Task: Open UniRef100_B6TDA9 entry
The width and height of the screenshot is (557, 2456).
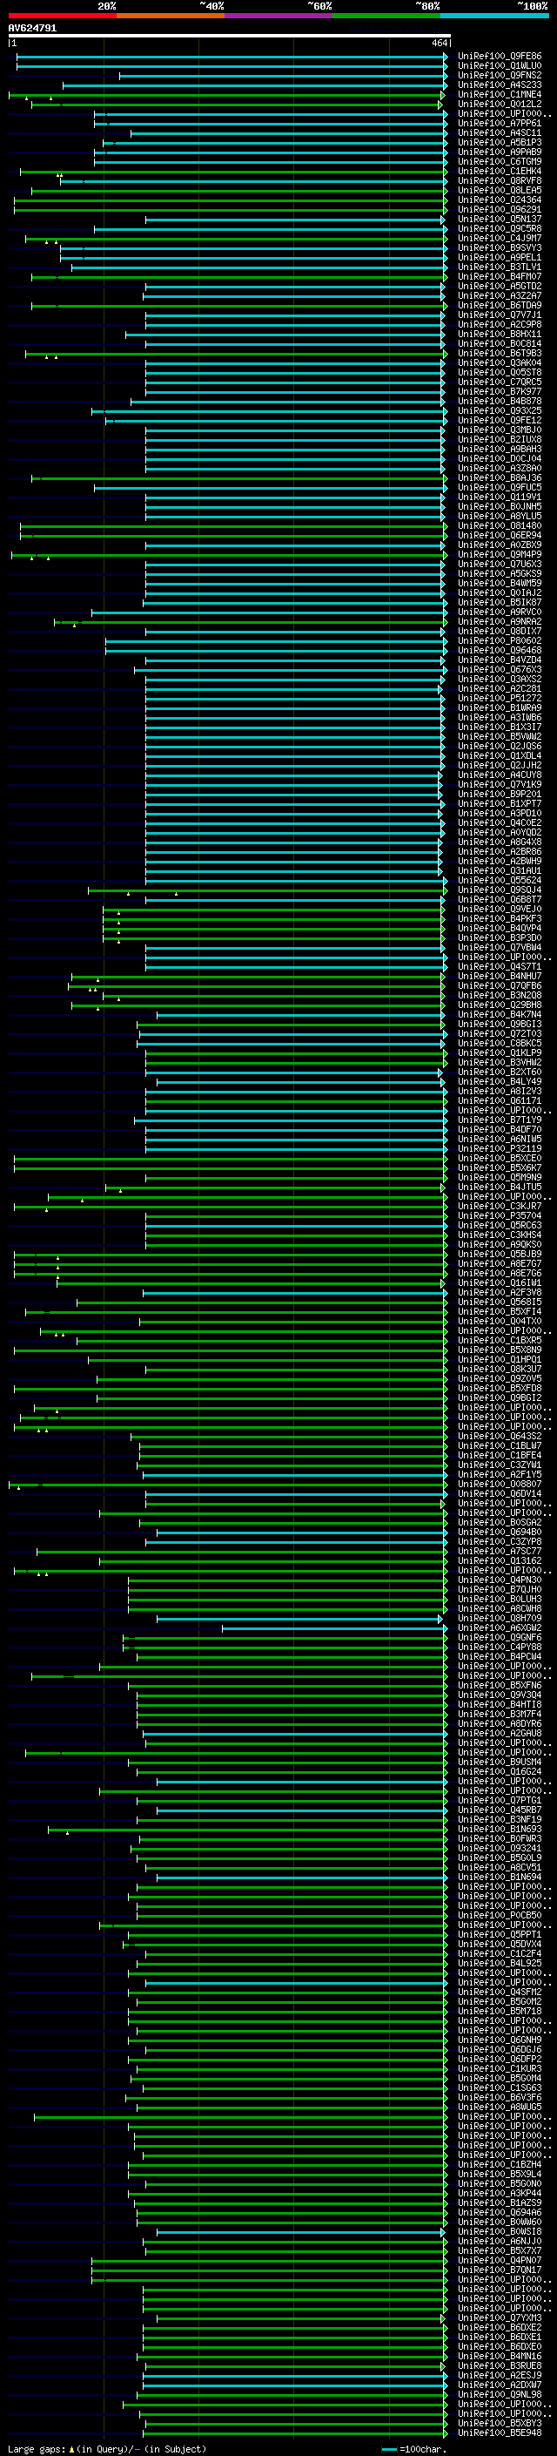Action: 499,305
